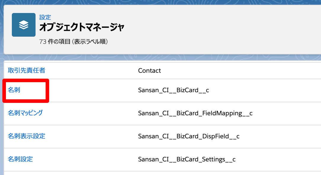Click the (表示ラベル順) sort order label
This screenshot has height=175, width=321.
pos(91,42)
